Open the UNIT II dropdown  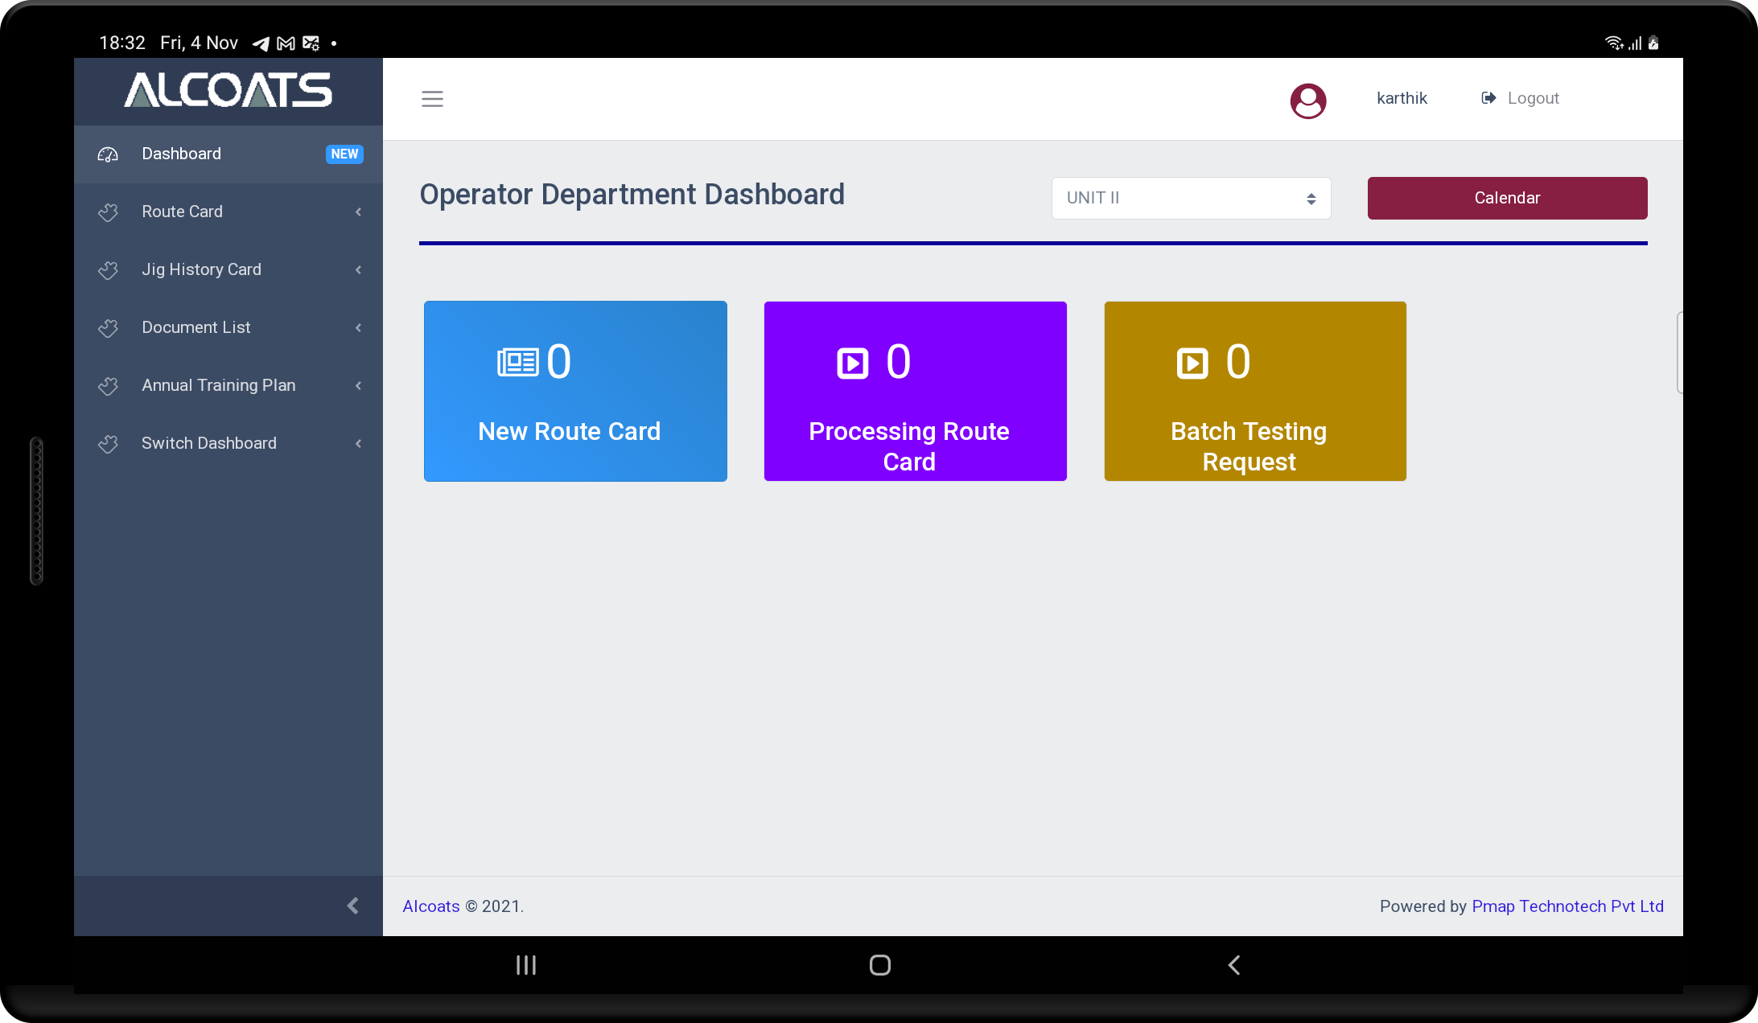[1191, 198]
